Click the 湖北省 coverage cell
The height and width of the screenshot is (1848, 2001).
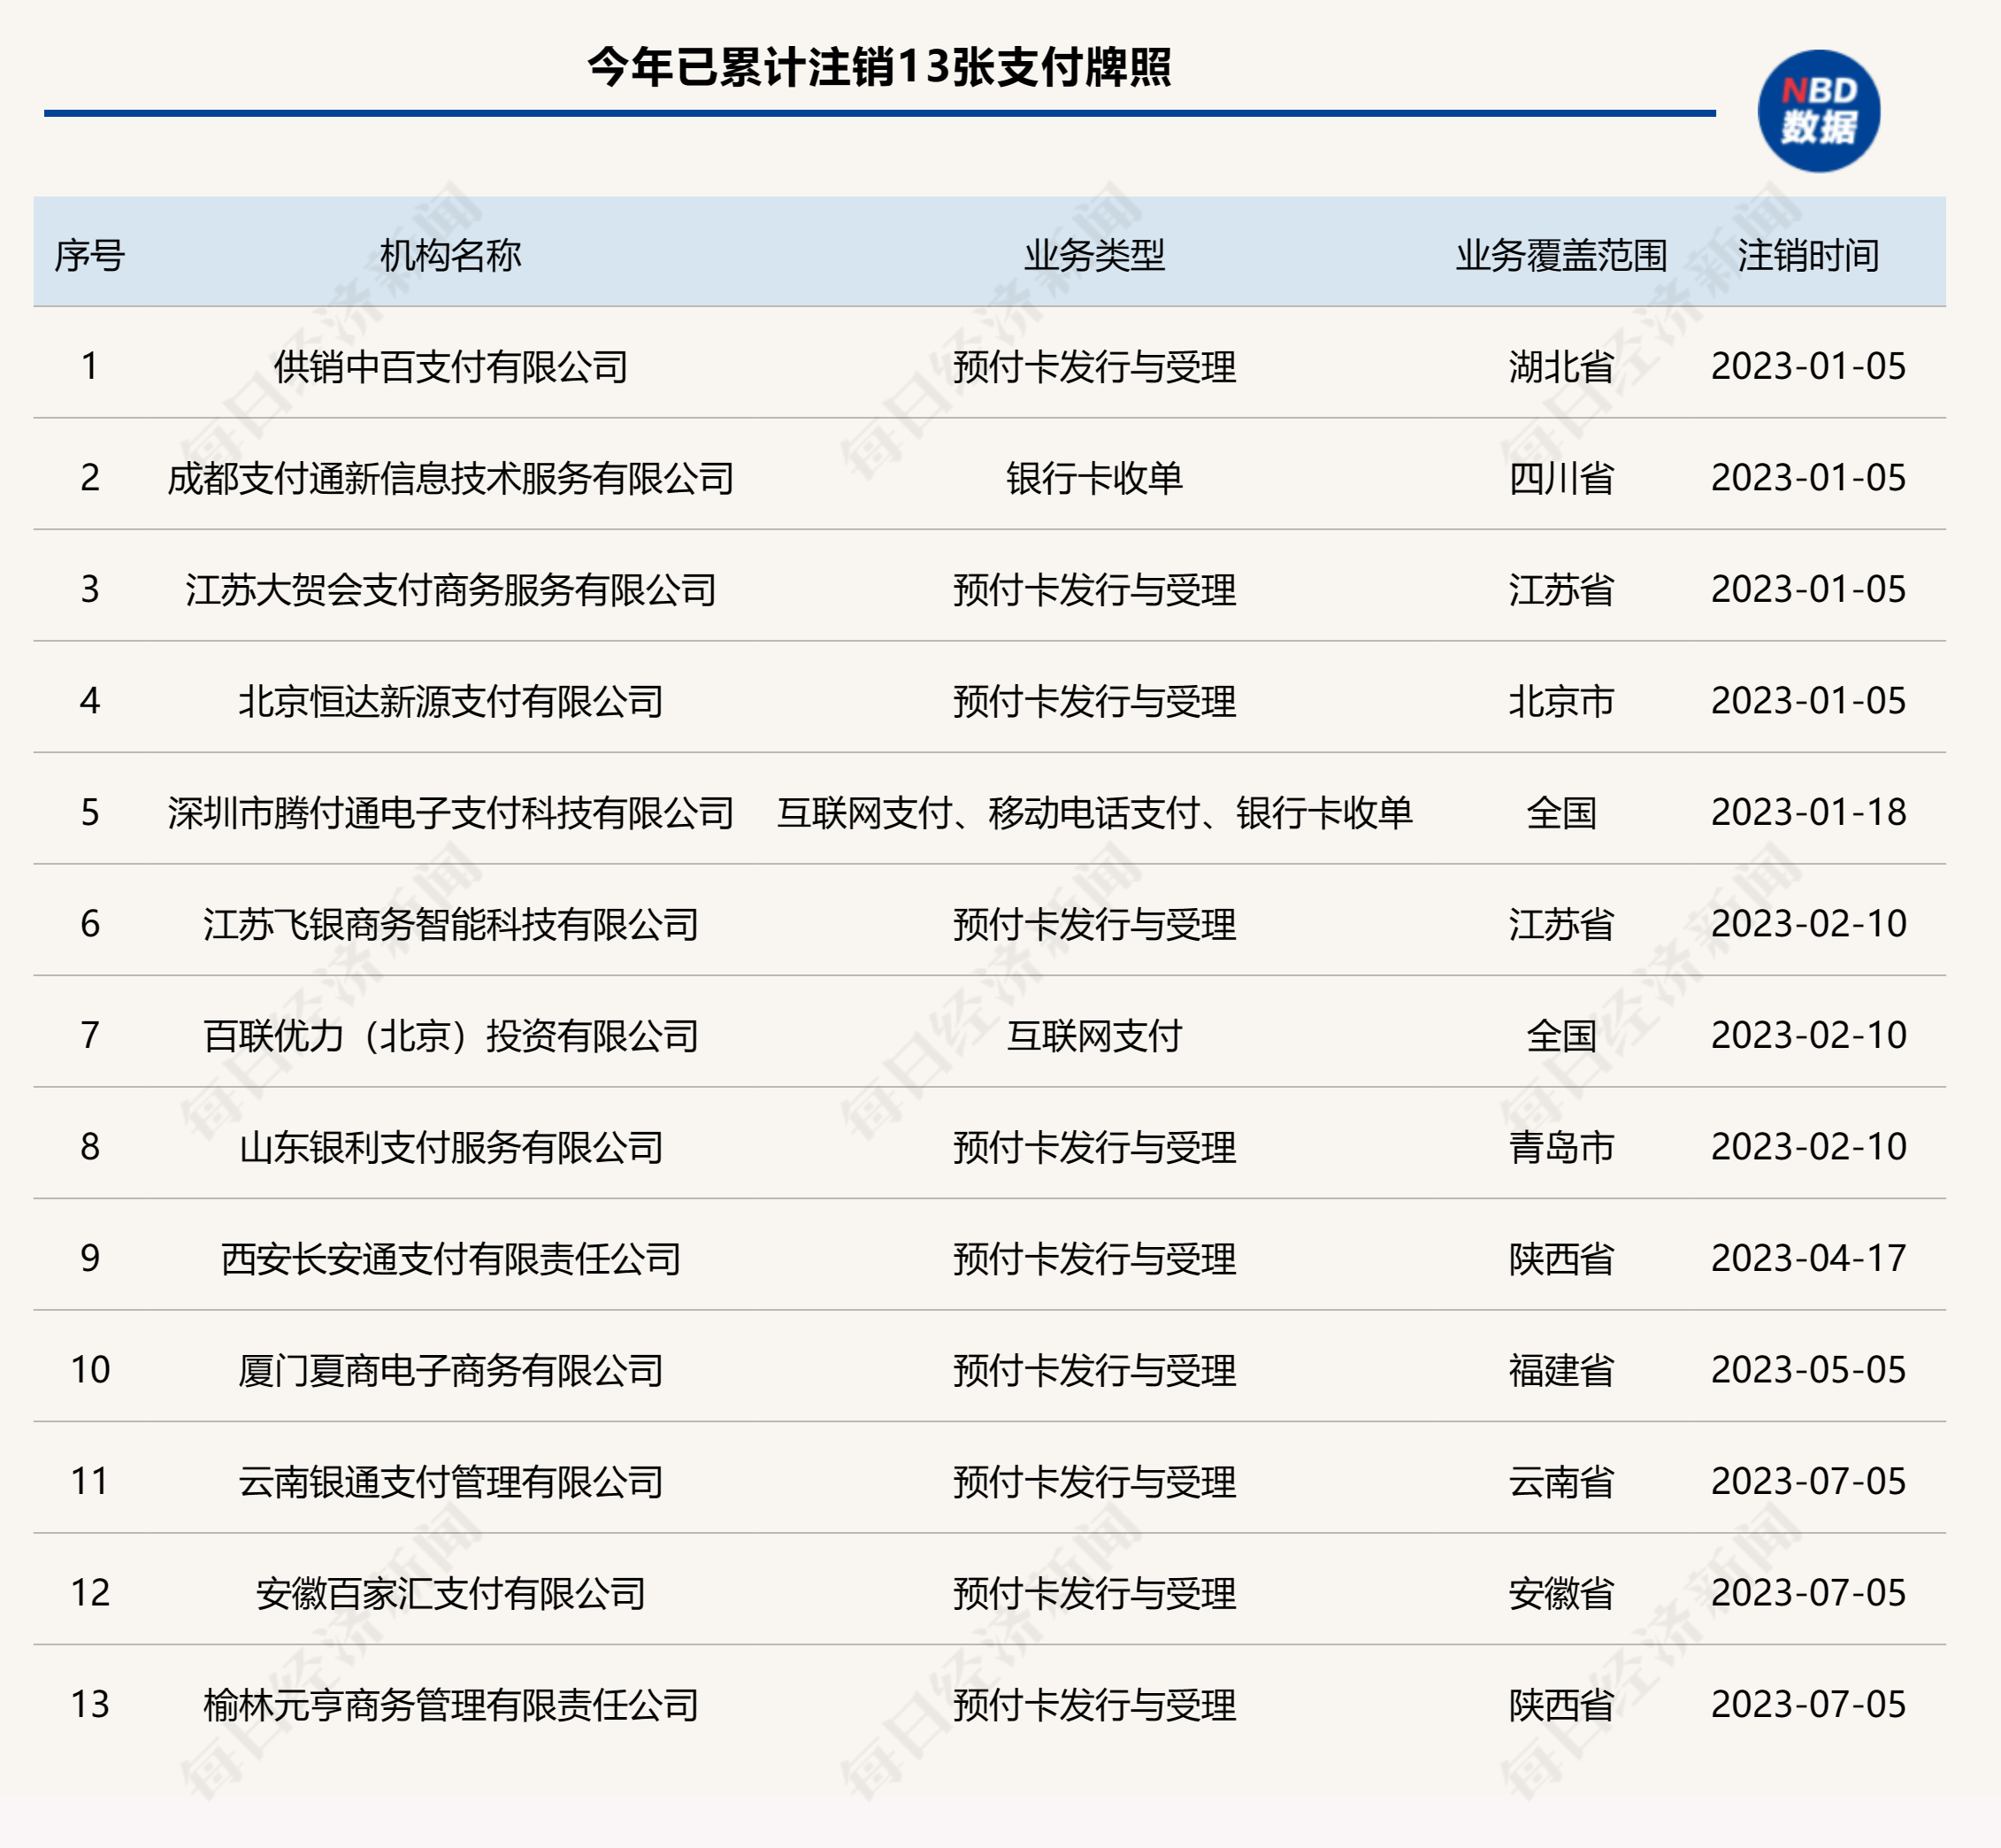[1561, 367]
